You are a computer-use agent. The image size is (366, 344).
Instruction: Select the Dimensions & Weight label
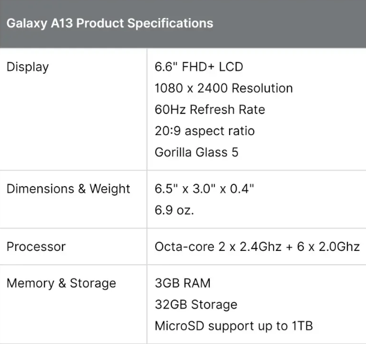pyautogui.click(x=68, y=189)
